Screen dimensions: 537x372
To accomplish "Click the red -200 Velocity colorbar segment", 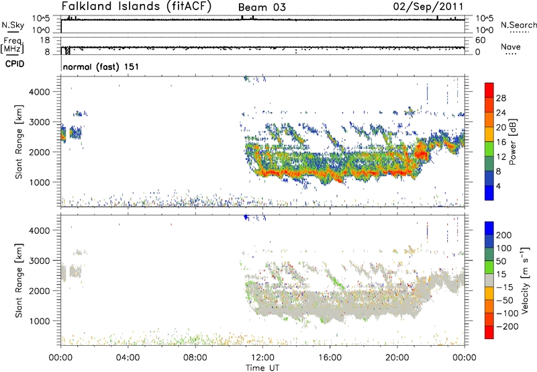I will coord(489,332).
